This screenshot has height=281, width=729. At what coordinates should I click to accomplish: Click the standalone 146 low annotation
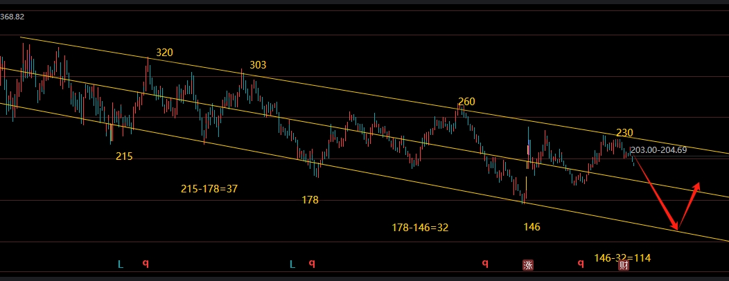(532, 226)
